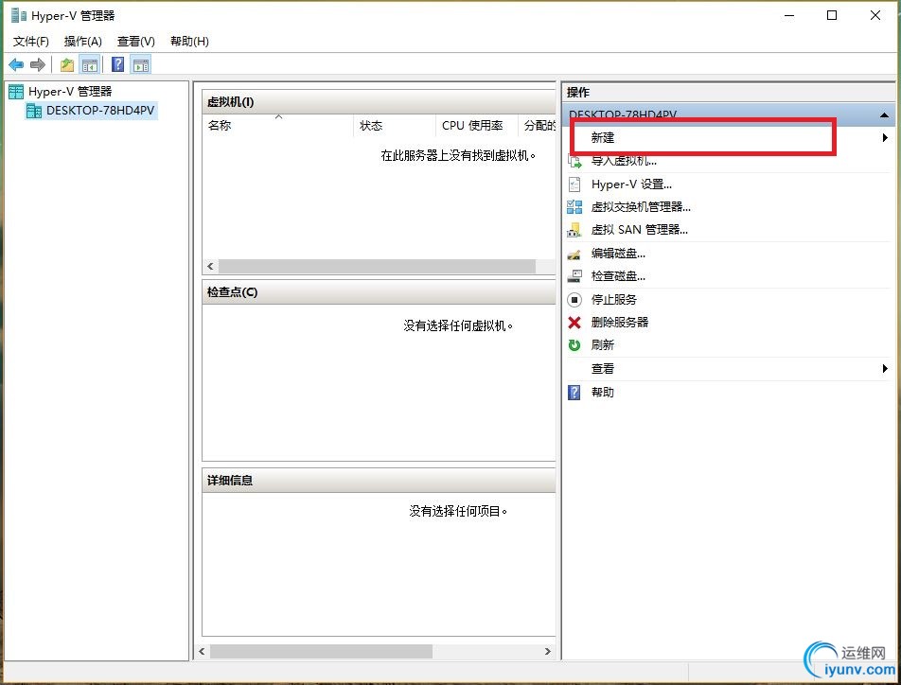Image resolution: width=901 pixels, height=685 pixels.
Task: Click the 虚拟机 list horizontal scrollbar thumb
Action: pyautogui.click(x=377, y=266)
